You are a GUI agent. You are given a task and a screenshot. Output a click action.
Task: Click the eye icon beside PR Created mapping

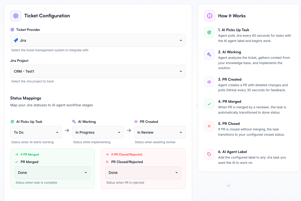coord(136,122)
